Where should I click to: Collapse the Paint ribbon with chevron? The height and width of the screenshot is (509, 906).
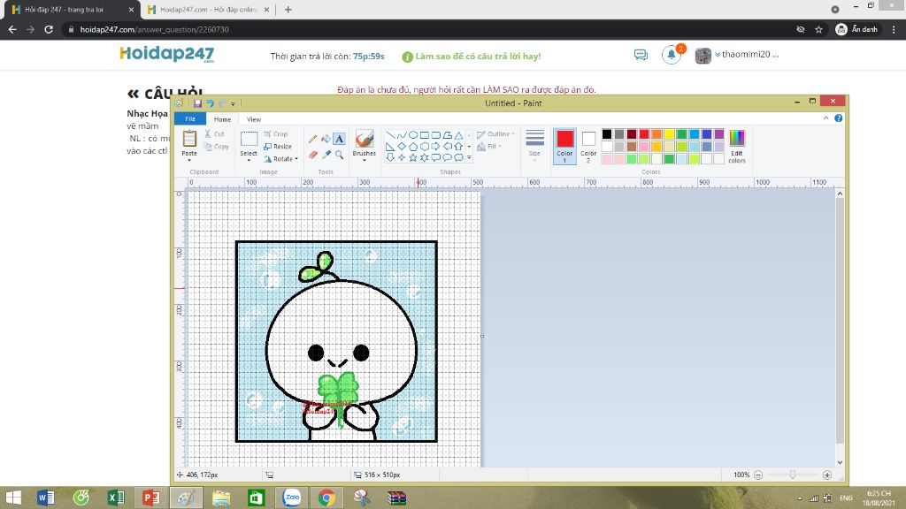pyautogui.click(x=825, y=118)
